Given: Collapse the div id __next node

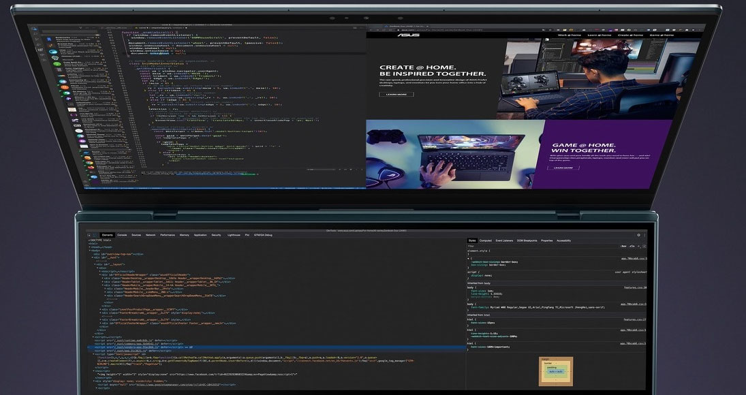Looking at the screenshot, I should pos(92,257).
